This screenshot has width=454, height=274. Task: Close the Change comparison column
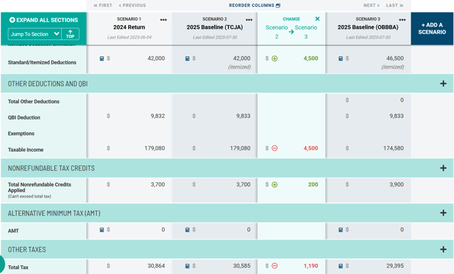pos(317,19)
